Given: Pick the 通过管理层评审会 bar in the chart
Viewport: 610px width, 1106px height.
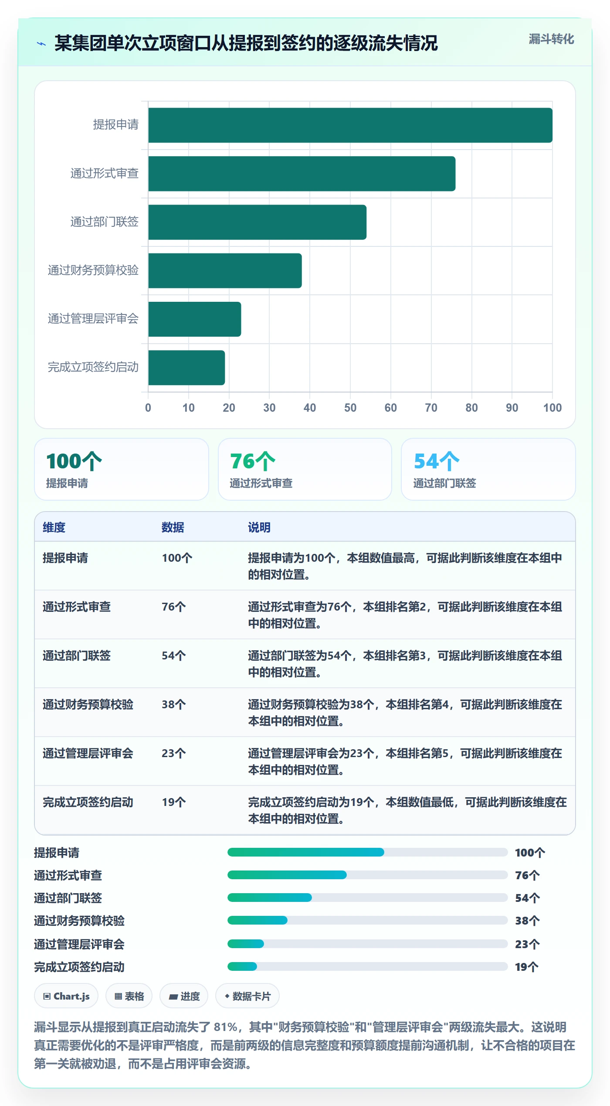Looking at the screenshot, I should click(195, 319).
